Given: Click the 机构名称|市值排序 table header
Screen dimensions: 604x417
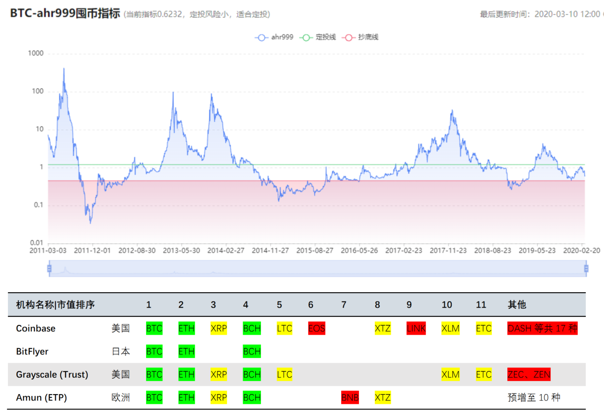Looking at the screenshot, I should pos(56,305).
